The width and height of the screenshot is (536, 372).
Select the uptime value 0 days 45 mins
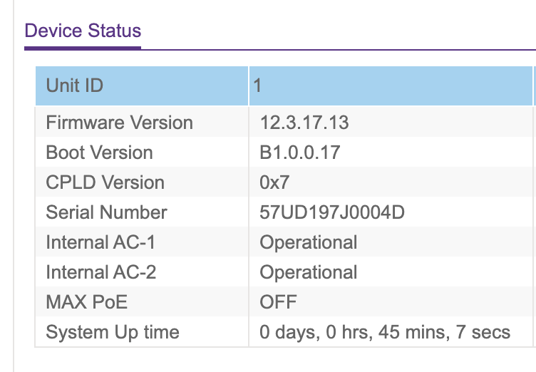click(385, 332)
